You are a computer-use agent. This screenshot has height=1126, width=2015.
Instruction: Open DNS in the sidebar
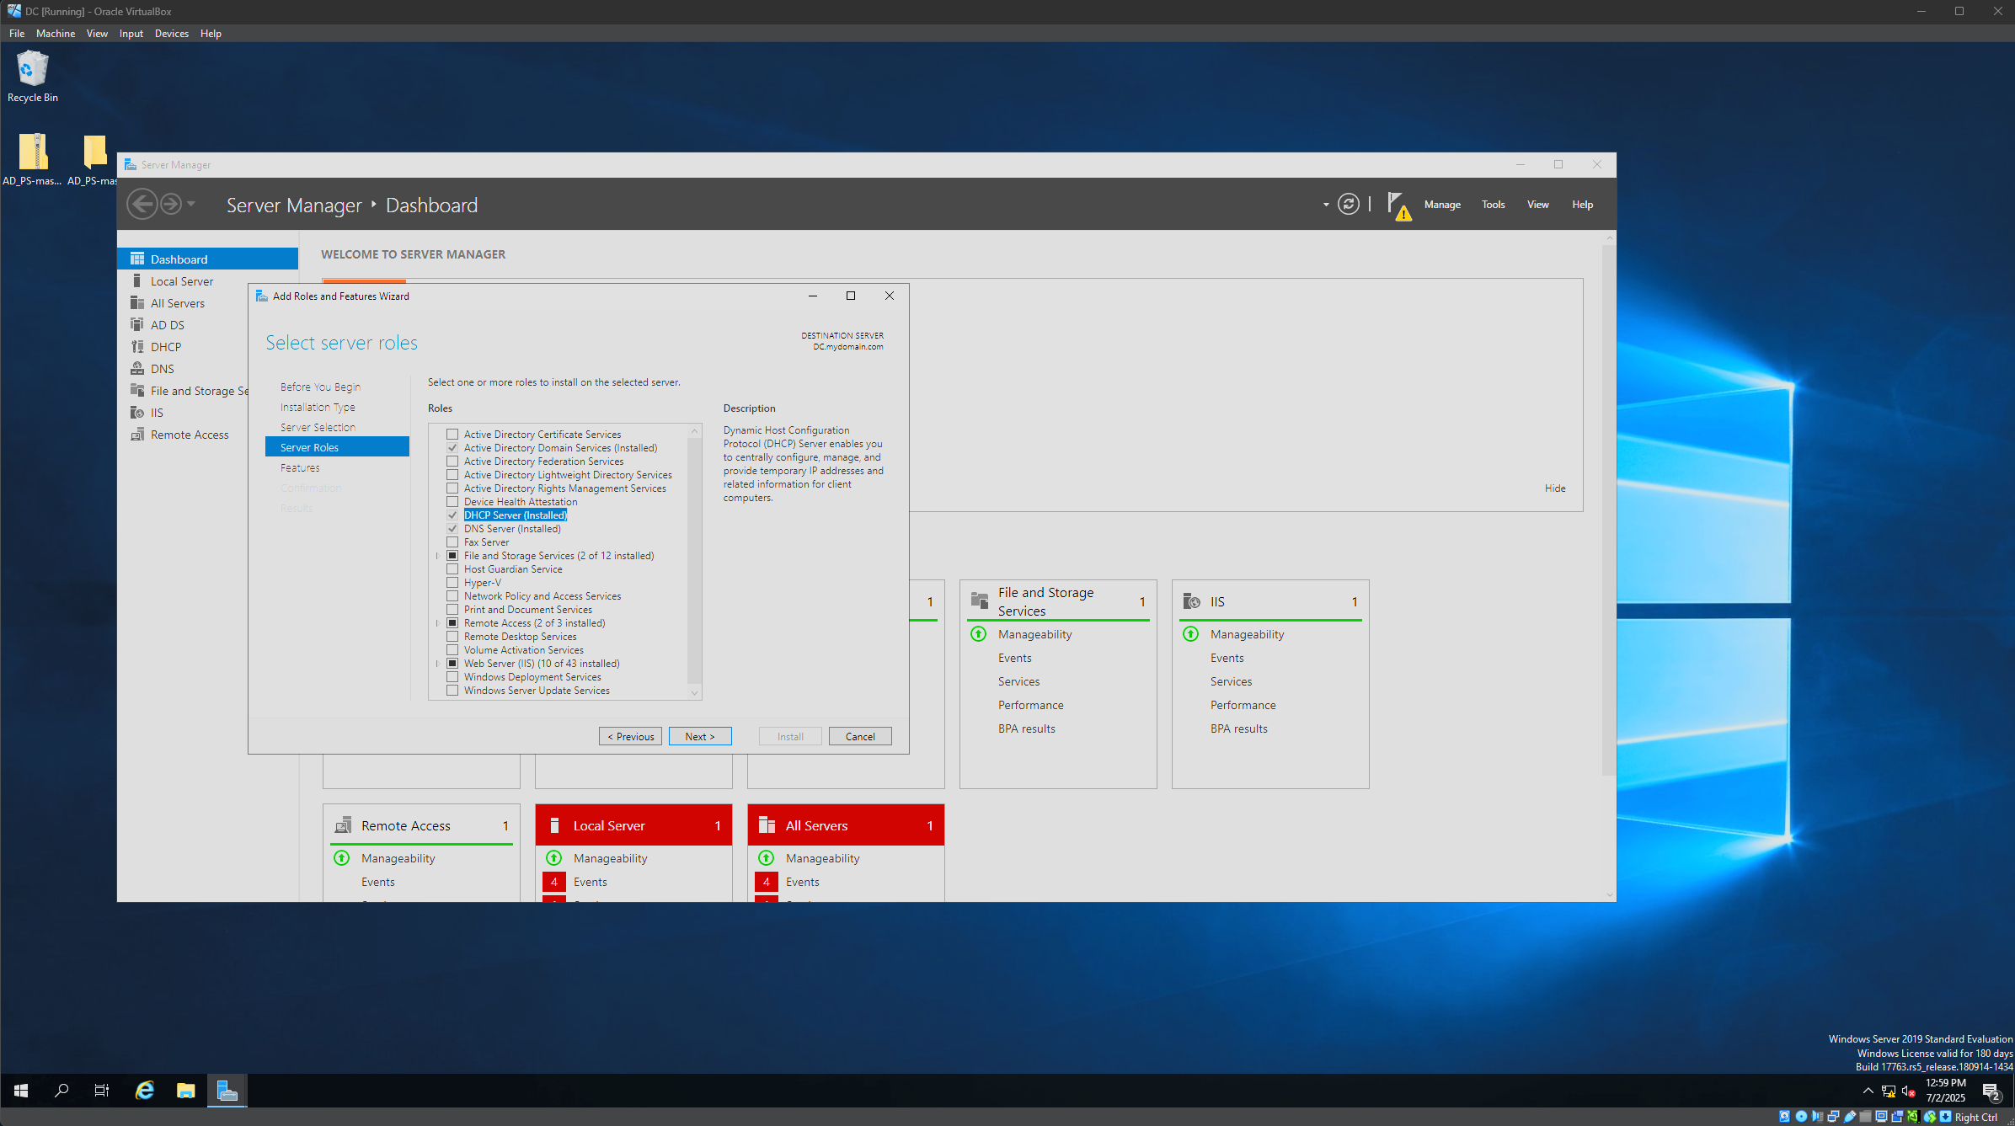(183, 369)
